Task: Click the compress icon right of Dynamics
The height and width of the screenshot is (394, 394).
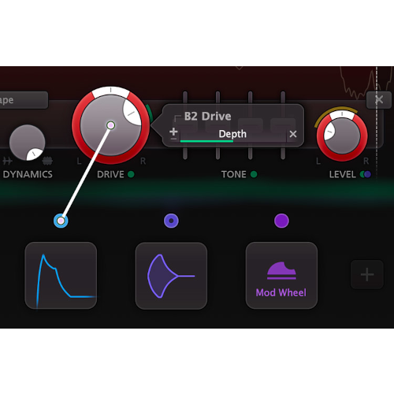Action: (47, 161)
